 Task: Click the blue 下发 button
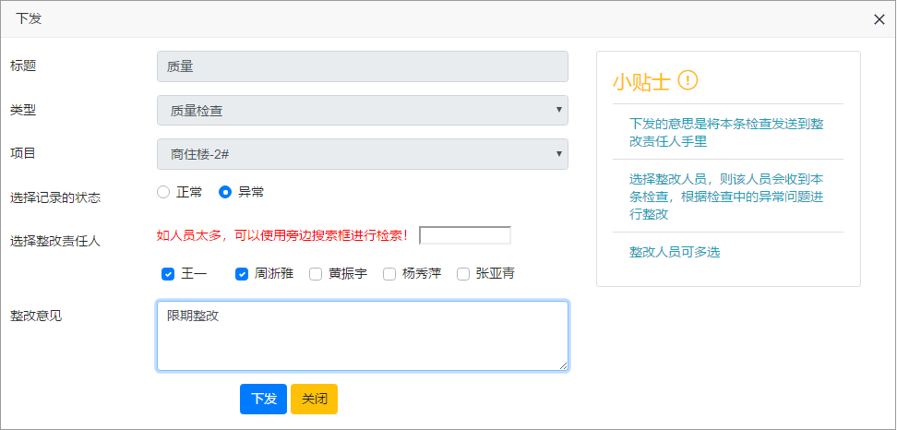(x=263, y=399)
